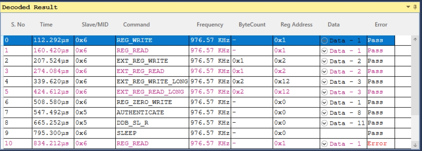The height and width of the screenshot is (151, 422).
Task: Expand Data - 1 in REG_WRITE row
Action: point(324,40)
